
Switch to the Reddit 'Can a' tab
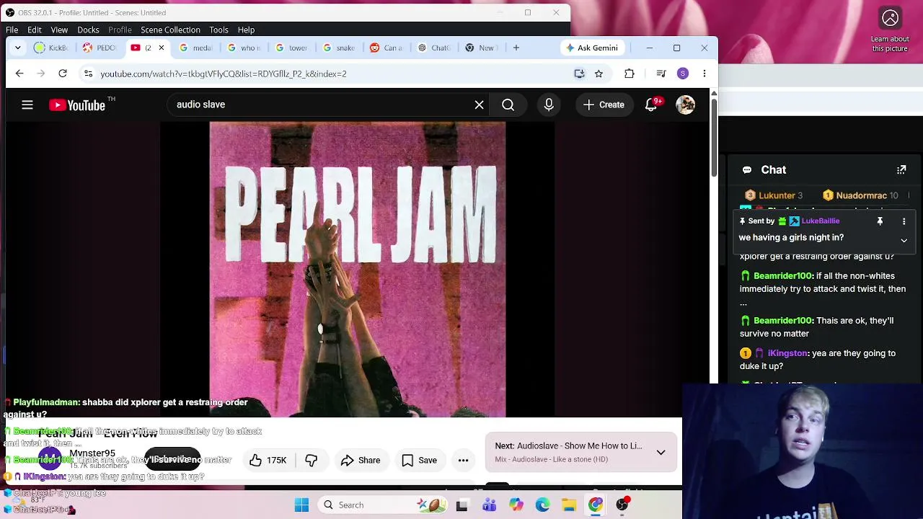[386, 48]
